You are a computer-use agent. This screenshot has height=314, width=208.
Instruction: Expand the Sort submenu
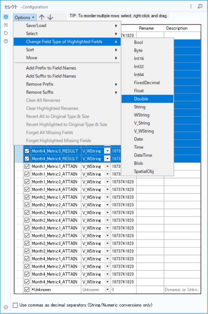67,50
